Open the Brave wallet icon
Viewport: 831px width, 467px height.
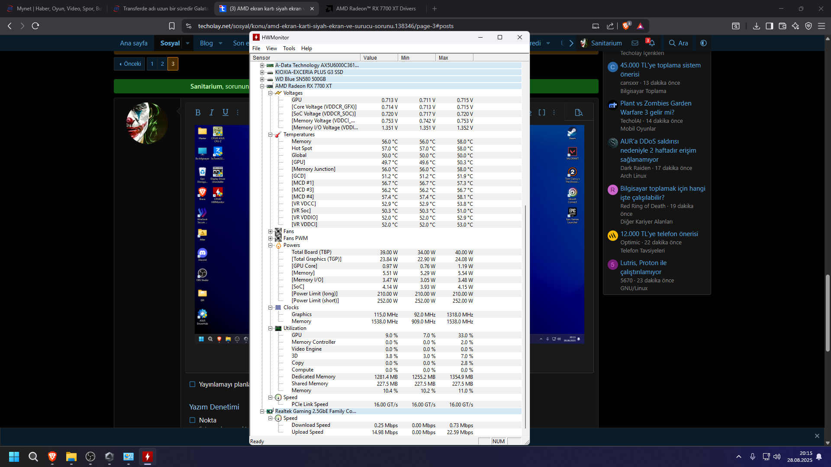(782, 26)
